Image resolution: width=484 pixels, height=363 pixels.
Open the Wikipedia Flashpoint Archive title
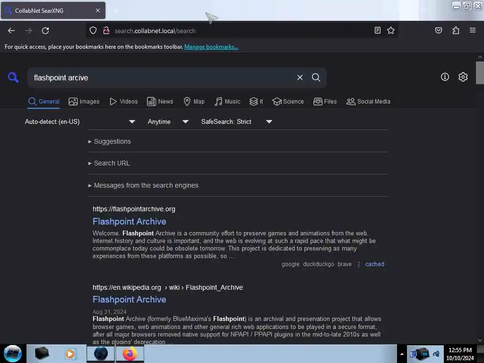click(130, 299)
